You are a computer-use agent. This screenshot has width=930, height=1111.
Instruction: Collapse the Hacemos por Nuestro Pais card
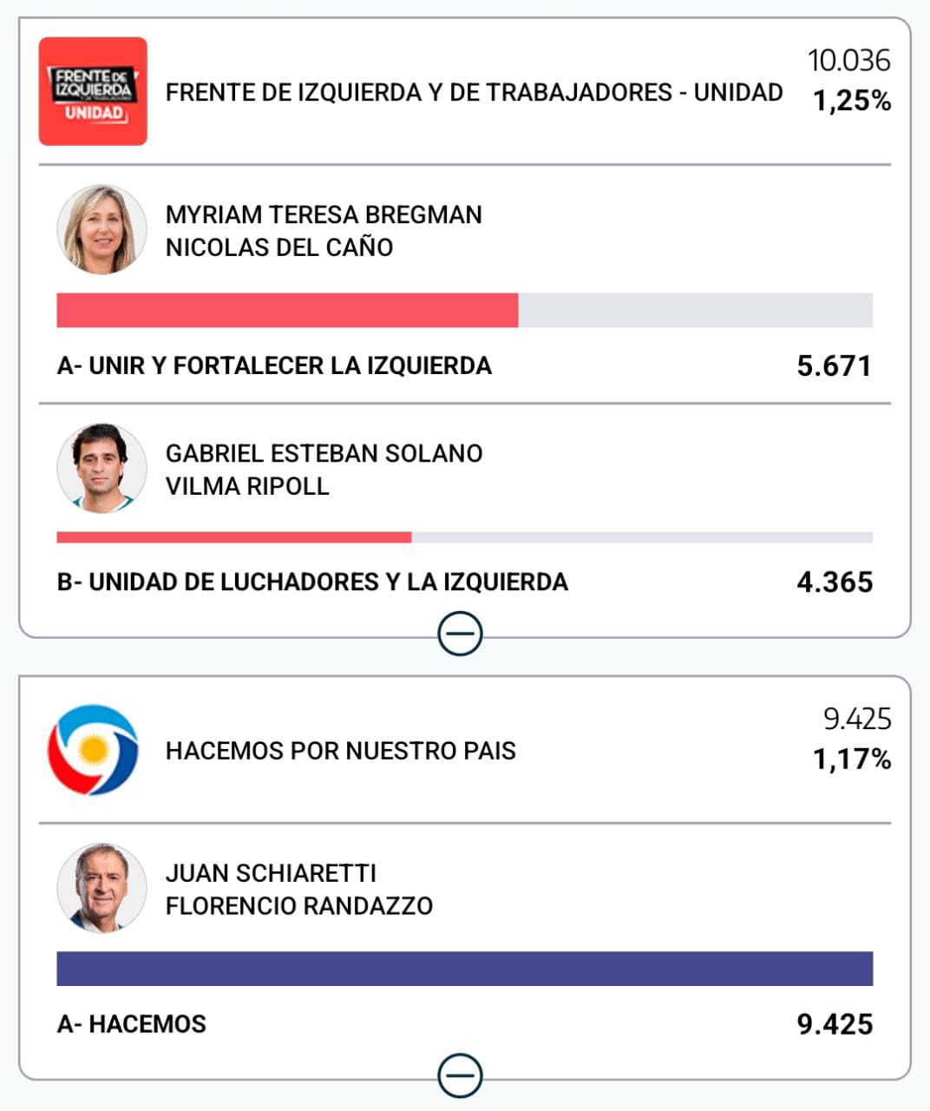point(461,1076)
